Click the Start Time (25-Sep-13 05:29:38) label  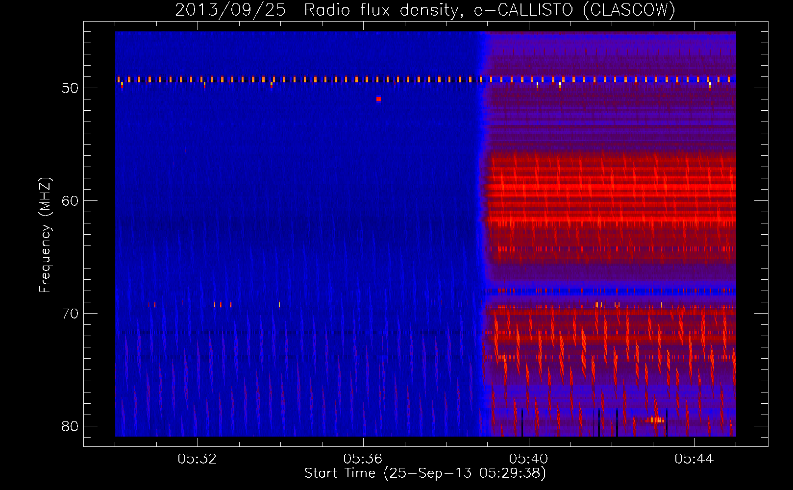click(x=425, y=473)
